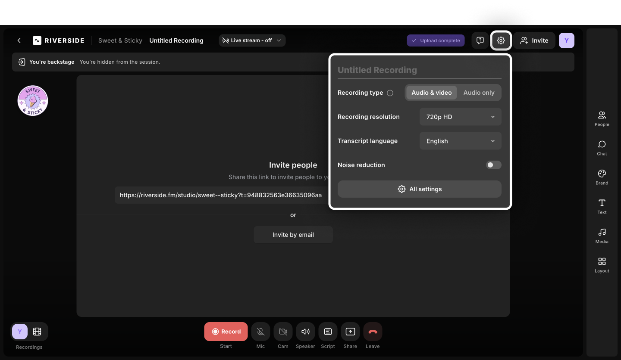Open the Layout options panel
This screenshot has height=360, width=621.
point(602,265)
